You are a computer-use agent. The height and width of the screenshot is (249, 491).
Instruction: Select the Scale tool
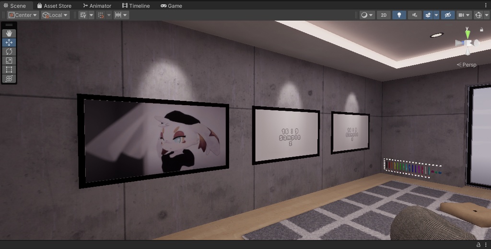coord(9,61)
